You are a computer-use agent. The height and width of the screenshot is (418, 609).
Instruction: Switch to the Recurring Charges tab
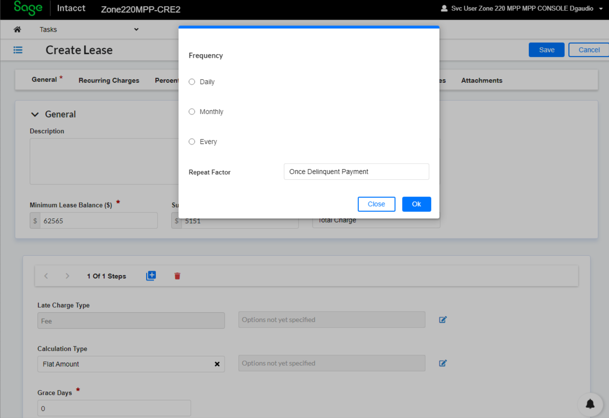tap(109, 80)
